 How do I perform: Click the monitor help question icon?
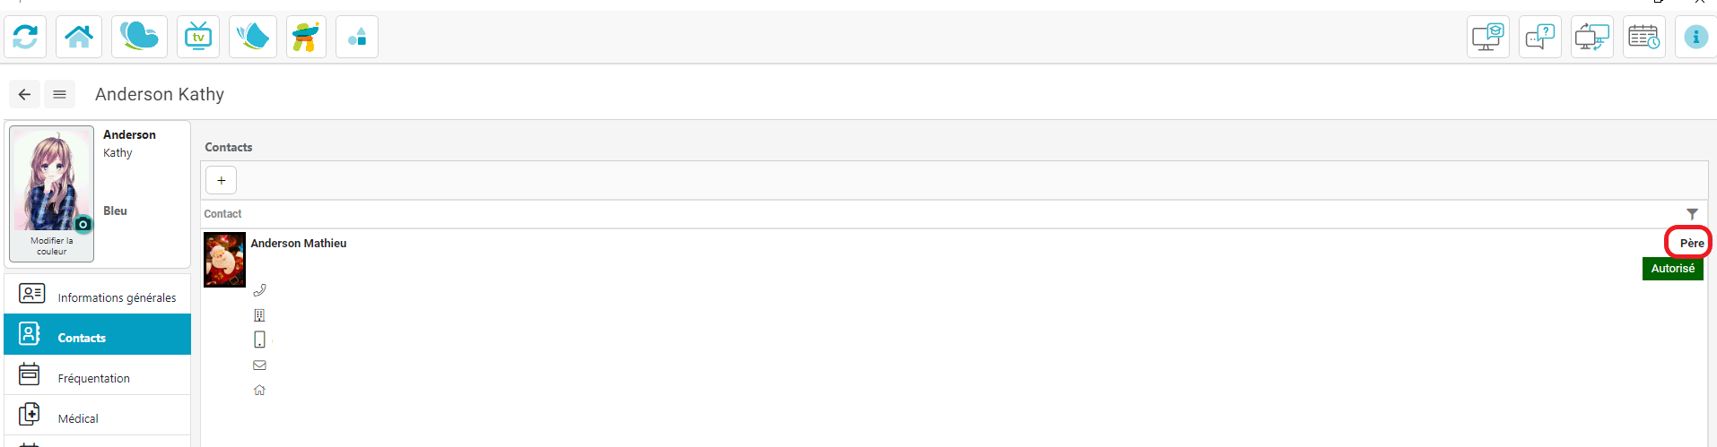1540,37
